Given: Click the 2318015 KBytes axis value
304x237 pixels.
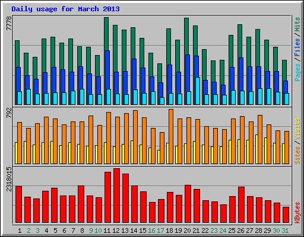Looking at the screenshot, I should tap(9, 179).
